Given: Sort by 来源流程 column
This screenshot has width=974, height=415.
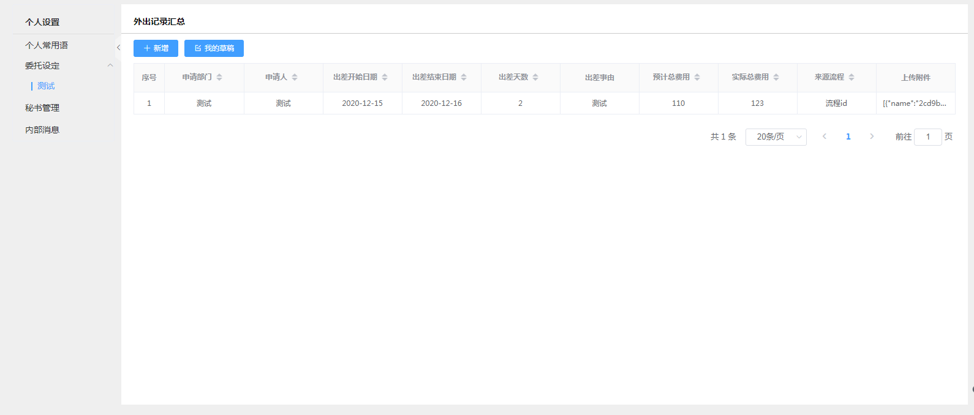Looking at the screenshot, I should pyautogui.click(x=851, y=77).
